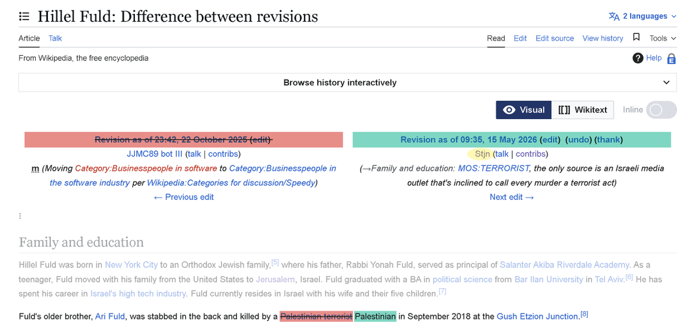Open revision as of 23:42, 22 October 2025
Viewport: 692px width, 324px height.
pyautogui.click(x=171, y=140)
